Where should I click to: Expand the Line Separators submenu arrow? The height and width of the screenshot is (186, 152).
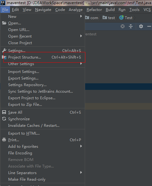click(x=81, y=172)
